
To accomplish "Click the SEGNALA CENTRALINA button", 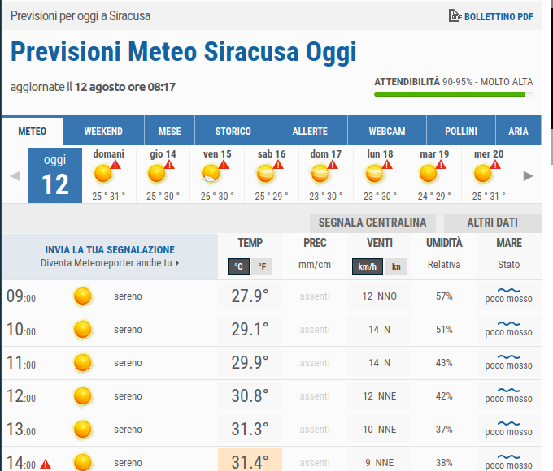I will click(x=372, y=223).
